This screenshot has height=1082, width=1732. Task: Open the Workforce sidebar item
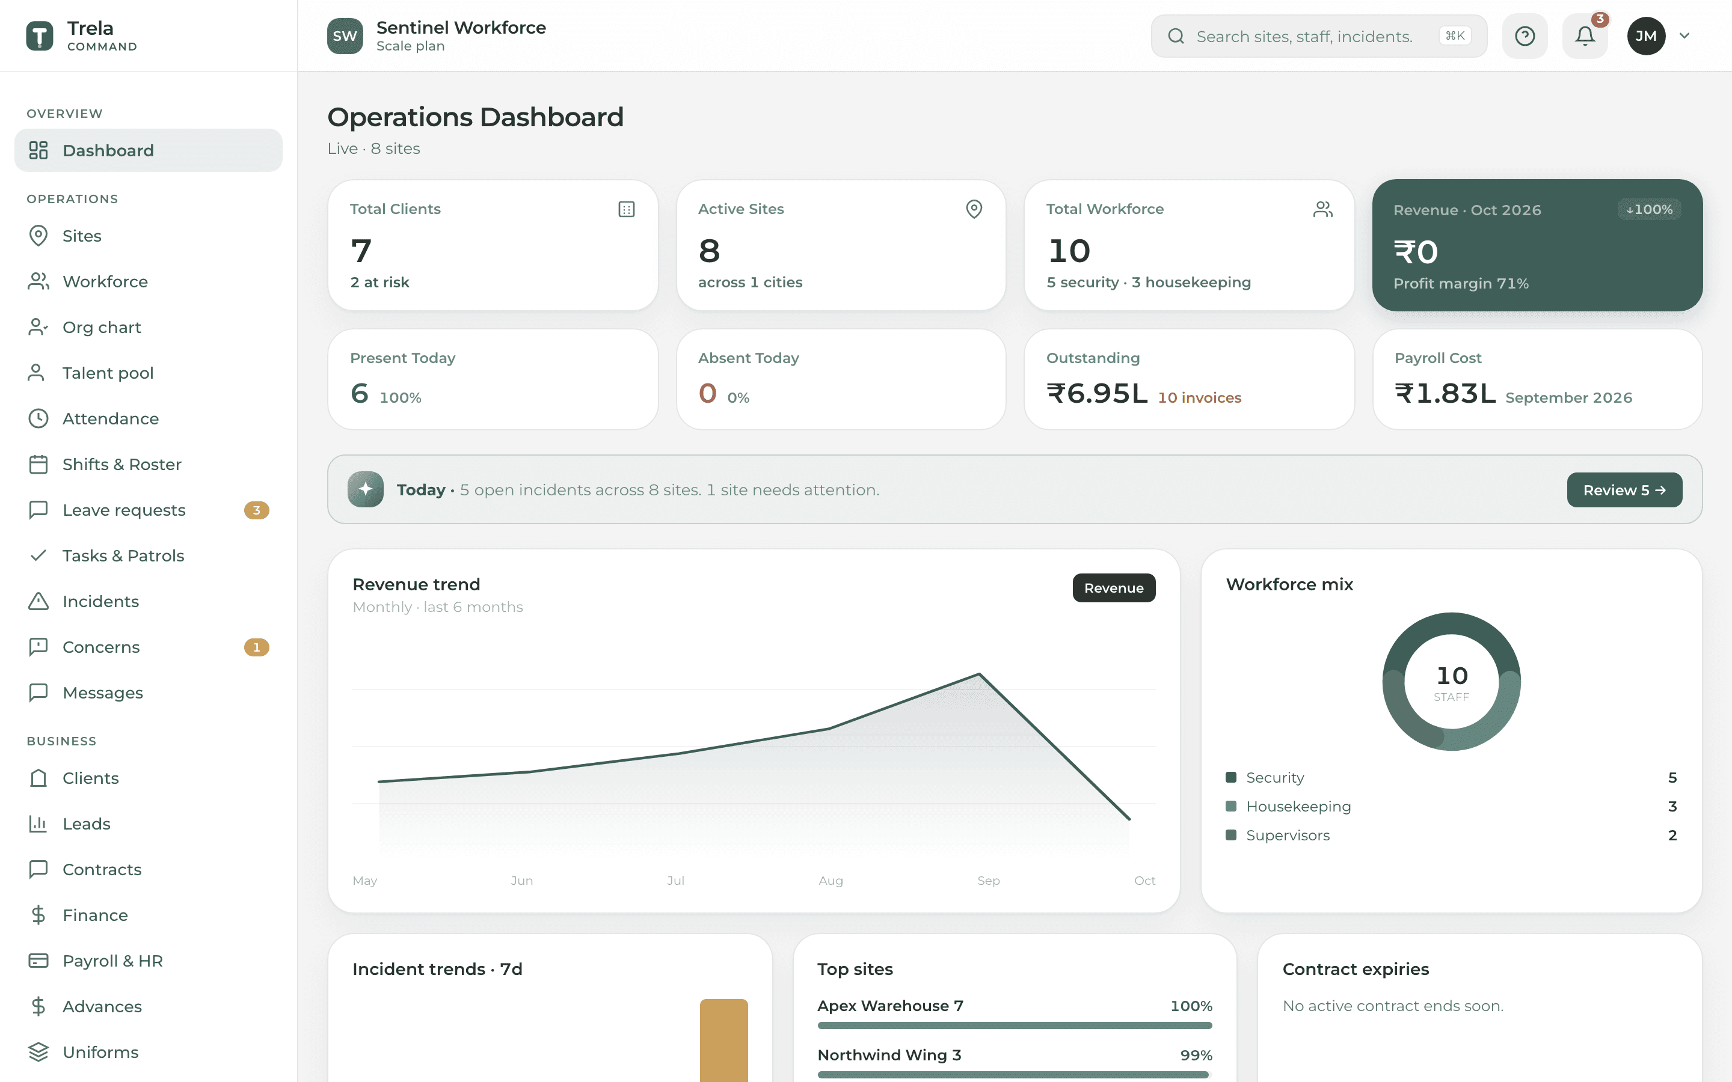click(148, 281)
